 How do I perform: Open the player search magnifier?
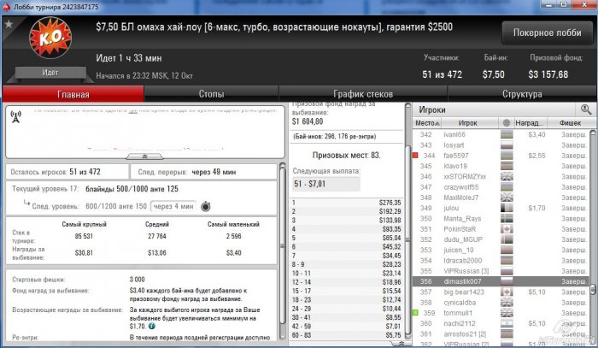(586, 110)
